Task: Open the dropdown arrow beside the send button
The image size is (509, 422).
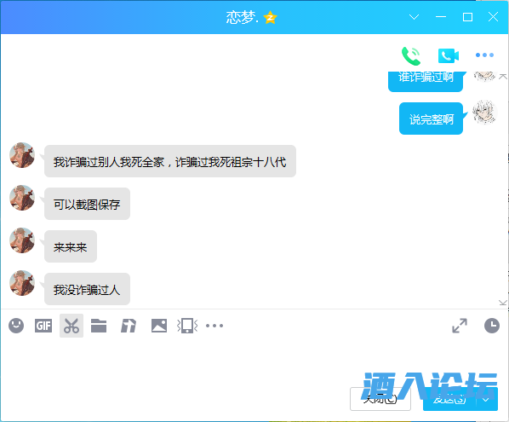Action: 486,399
